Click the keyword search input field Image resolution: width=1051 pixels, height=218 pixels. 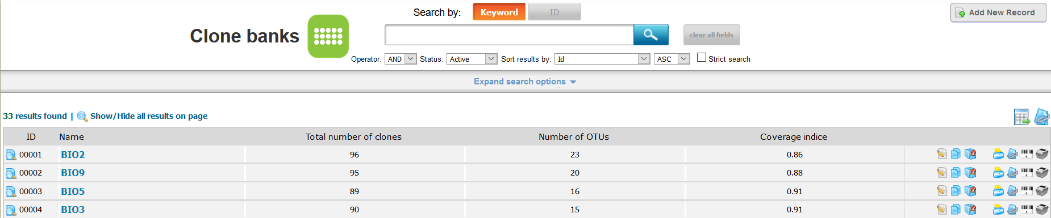pos(509,35)
